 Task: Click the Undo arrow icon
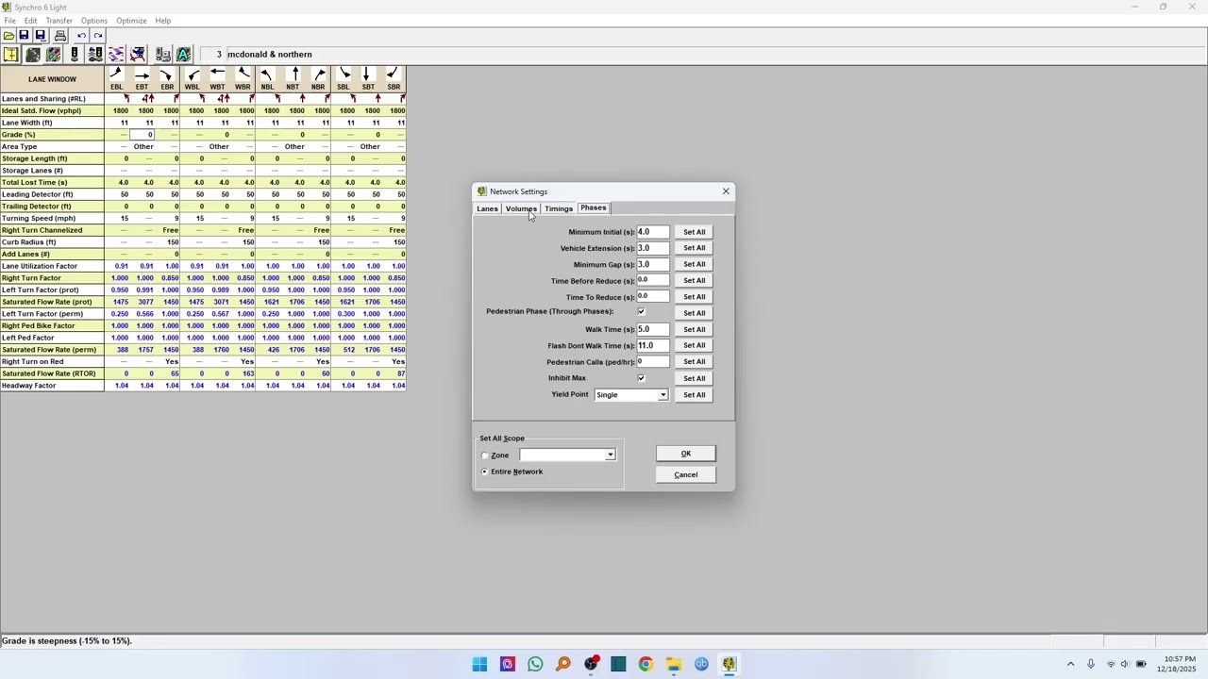point(81,36)
